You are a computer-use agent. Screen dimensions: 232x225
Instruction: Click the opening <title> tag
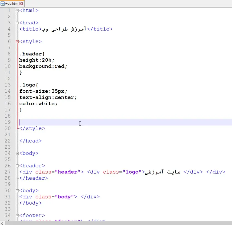[x=30, y=29]
